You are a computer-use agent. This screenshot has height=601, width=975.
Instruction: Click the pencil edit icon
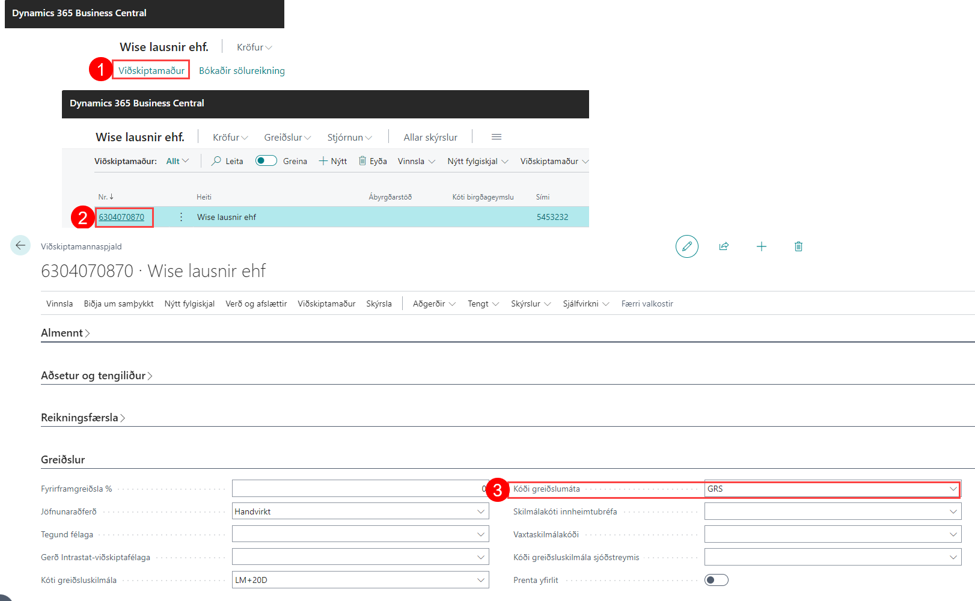coord(686,246)
